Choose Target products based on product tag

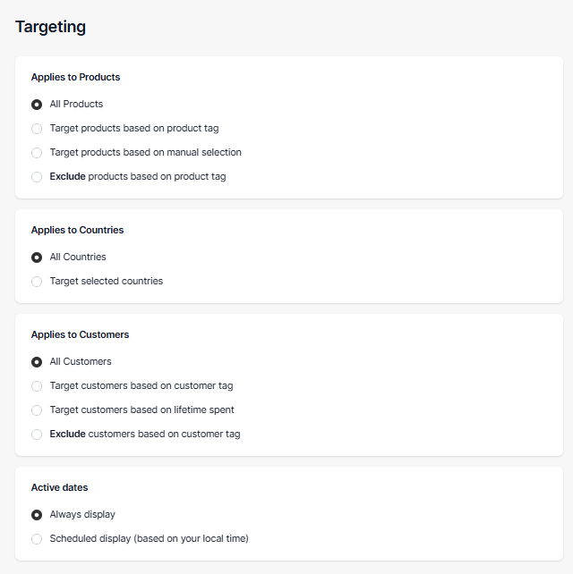click(37, 129)
